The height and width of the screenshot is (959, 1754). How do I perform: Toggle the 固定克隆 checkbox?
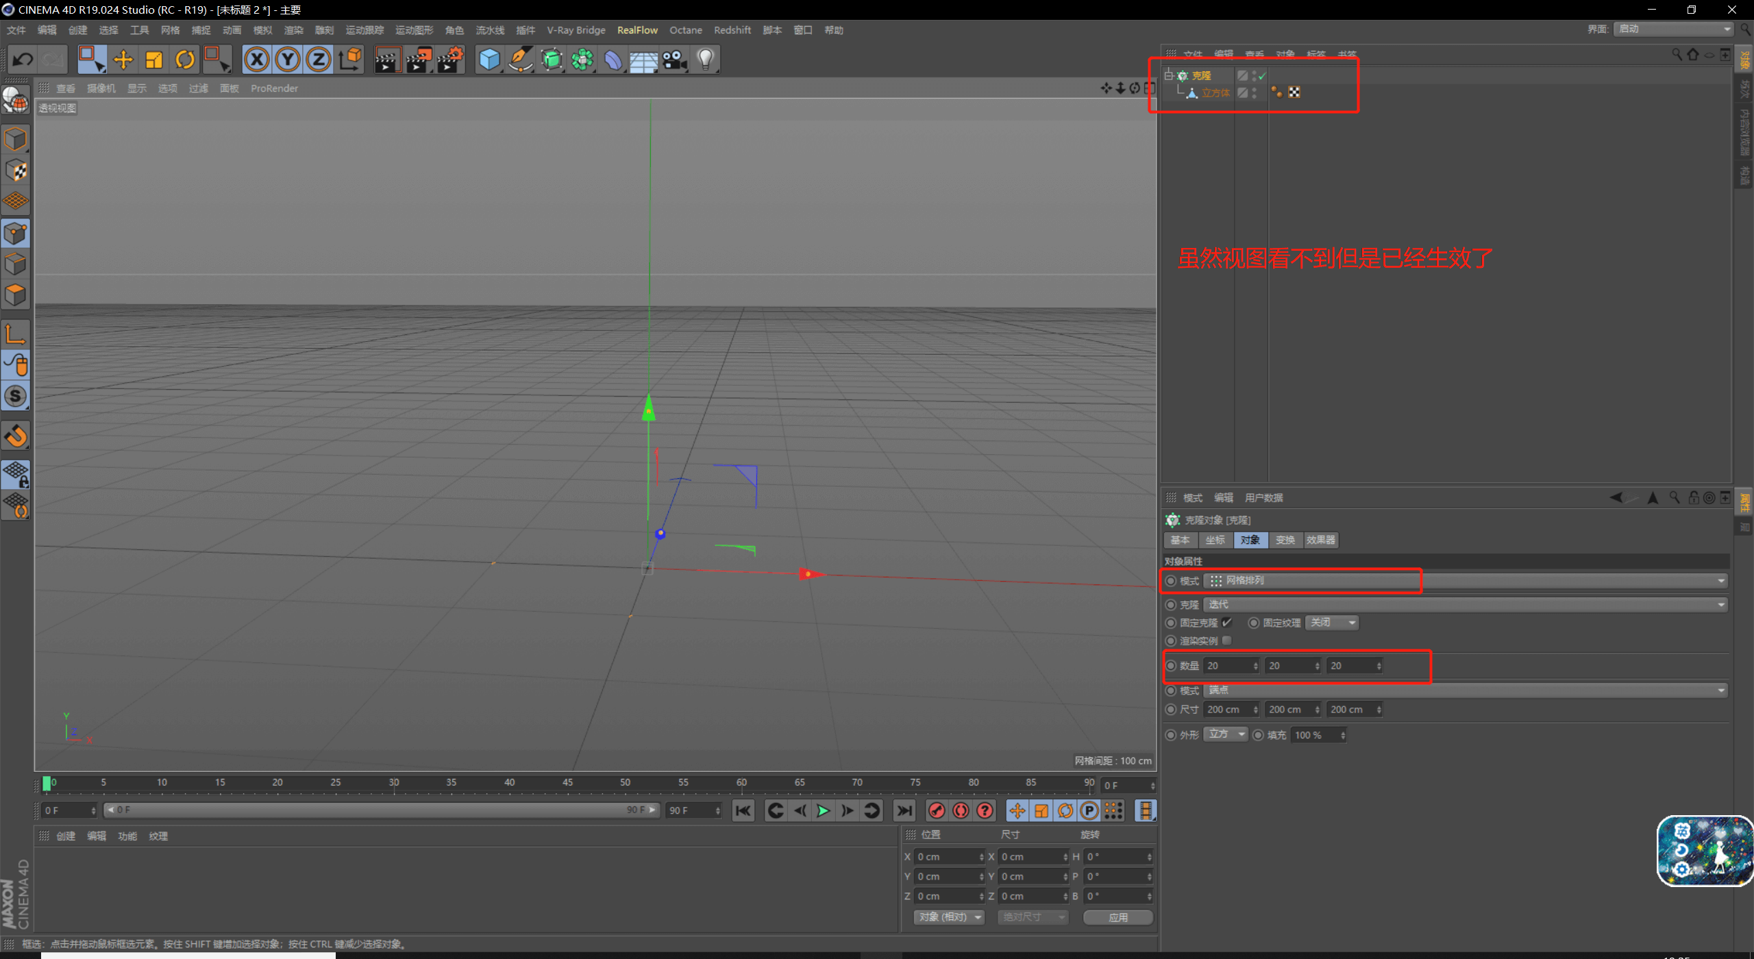click(x=1226, y=623)
